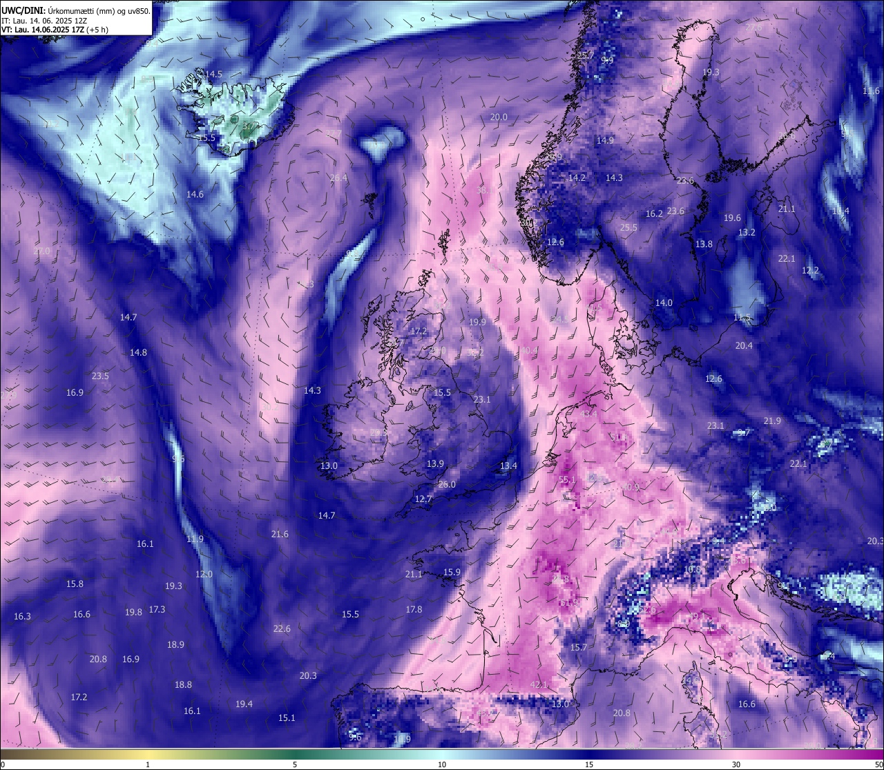Click the 15.1 value on the map
884x770 pixels.
[x=287, y=718]
